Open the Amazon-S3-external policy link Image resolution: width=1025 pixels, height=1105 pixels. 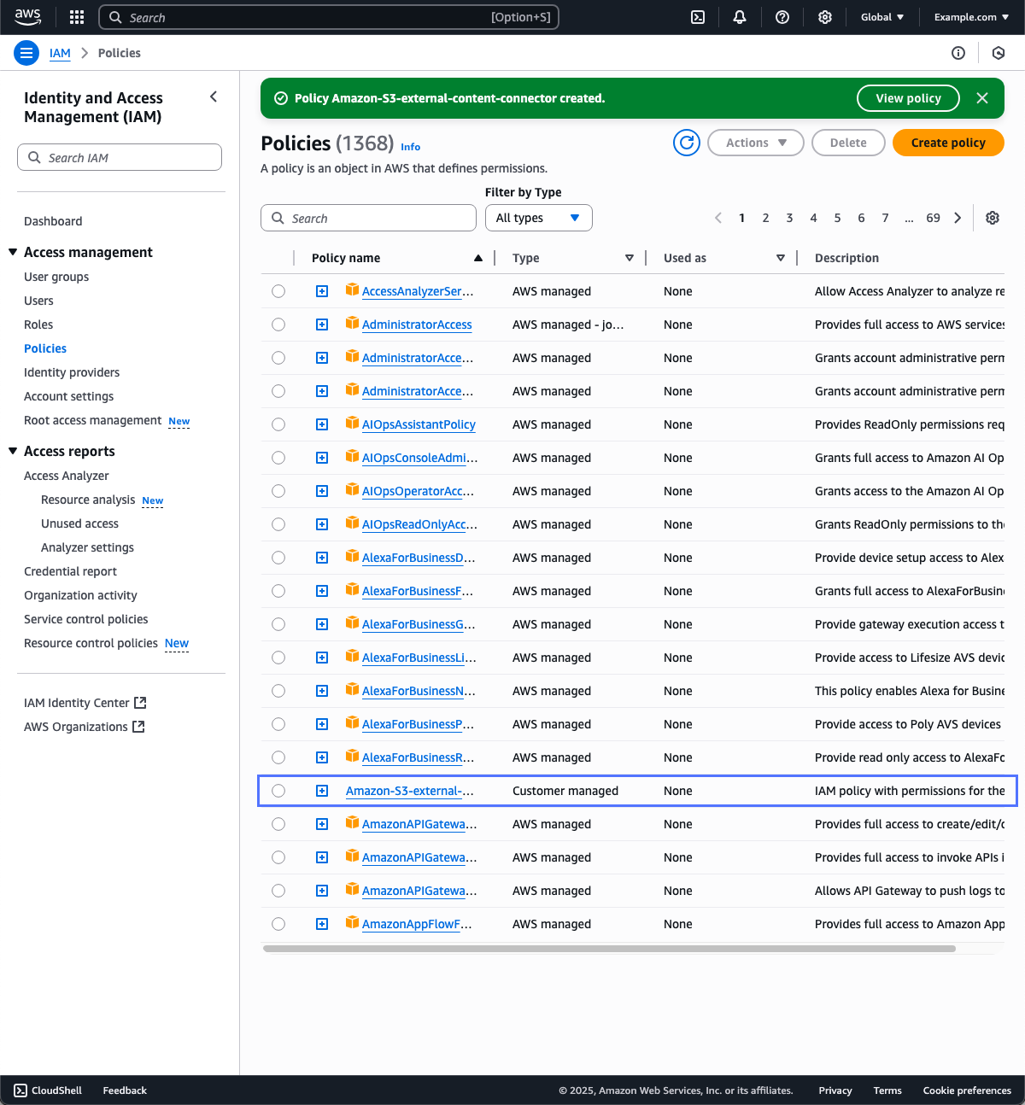[410, 791]
